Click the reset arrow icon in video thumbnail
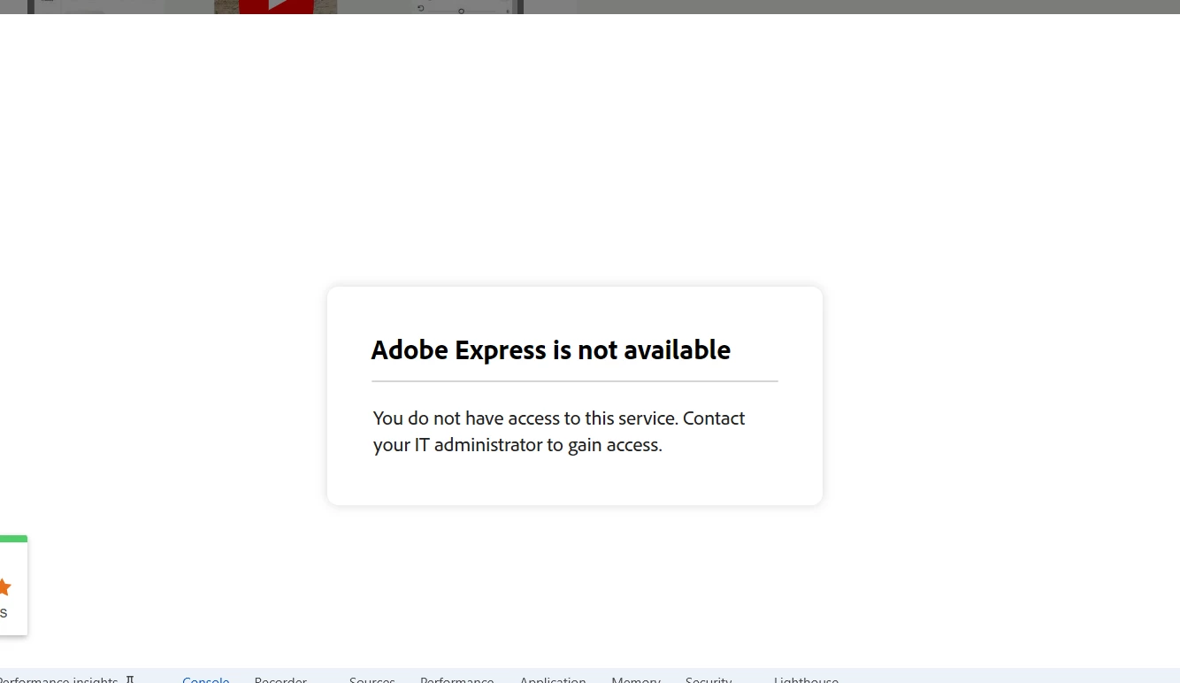The height and width of the screenshot is (683, 1180). point(421,7)
